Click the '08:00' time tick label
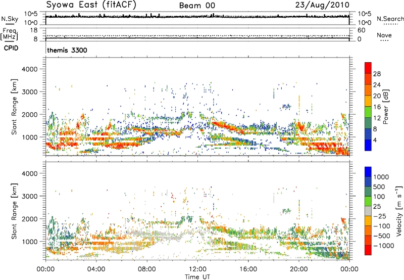This screenshot has width=404, height=280. point(147,269)
